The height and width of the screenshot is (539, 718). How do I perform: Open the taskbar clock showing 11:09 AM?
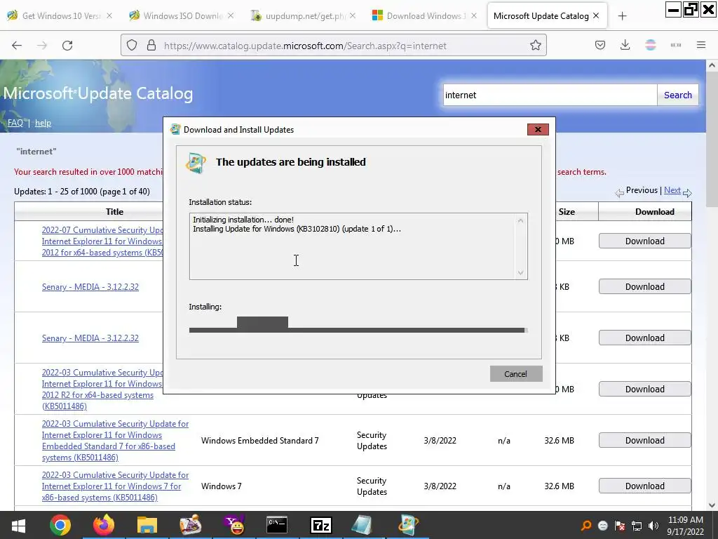coord(685,526)
